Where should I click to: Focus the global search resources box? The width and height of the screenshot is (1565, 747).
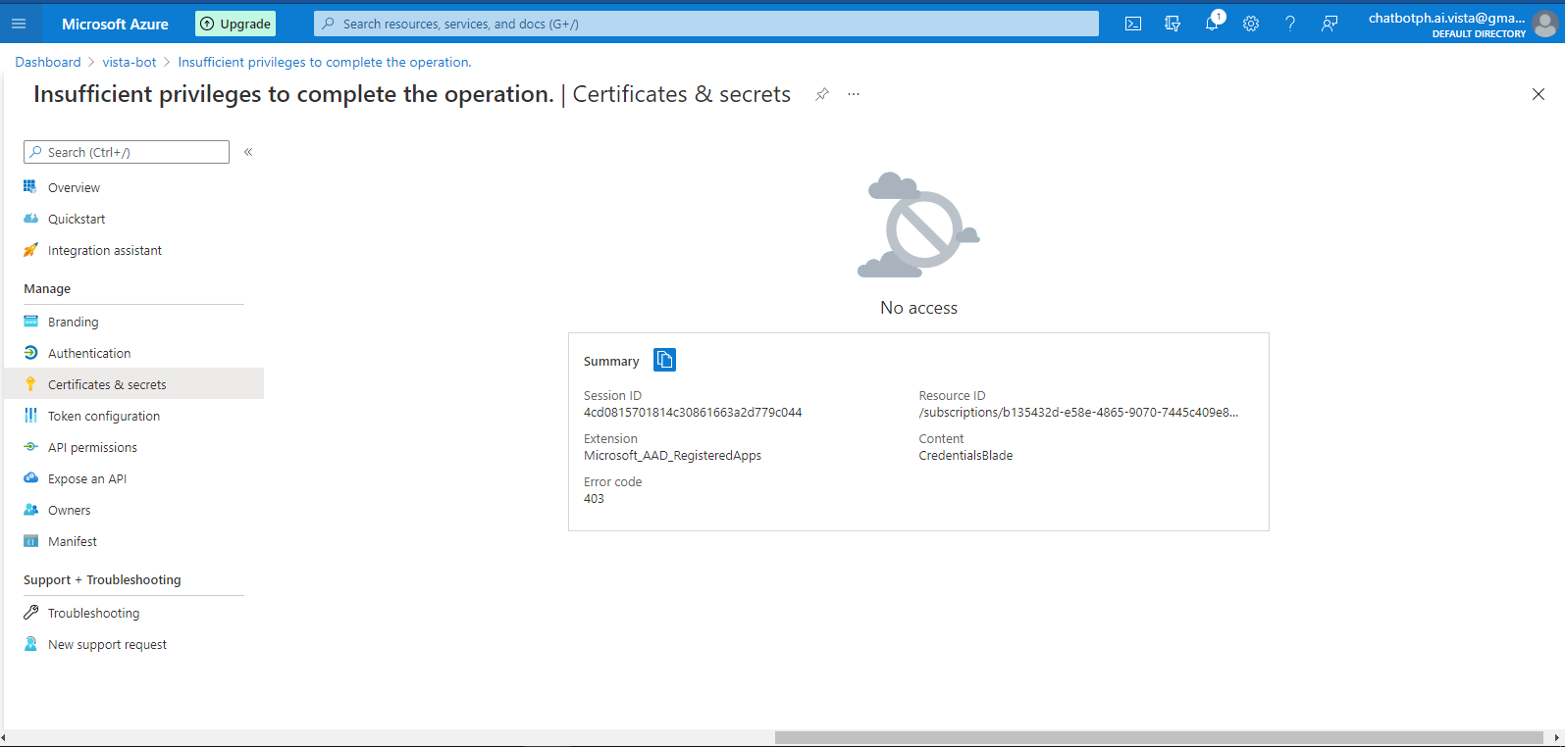[706, 24]
